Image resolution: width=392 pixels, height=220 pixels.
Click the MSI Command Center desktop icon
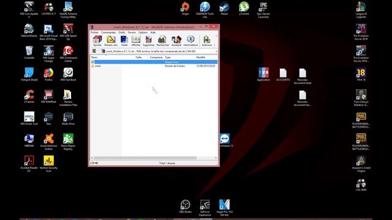(68, 54)
